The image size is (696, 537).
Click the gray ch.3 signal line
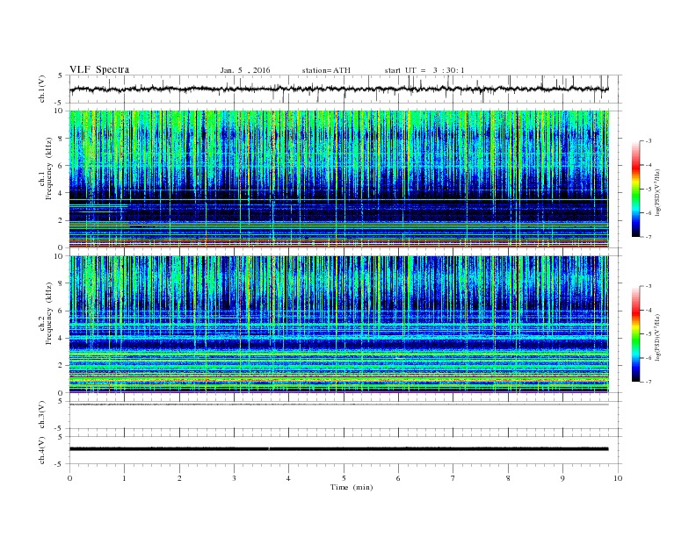[339, 405]
